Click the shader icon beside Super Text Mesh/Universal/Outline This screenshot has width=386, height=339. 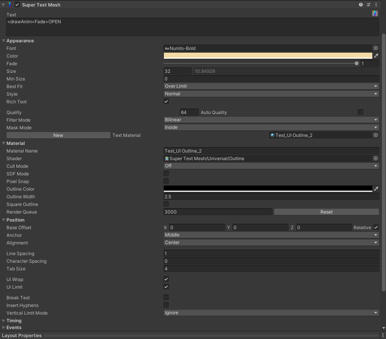click(x=167, y=159)
